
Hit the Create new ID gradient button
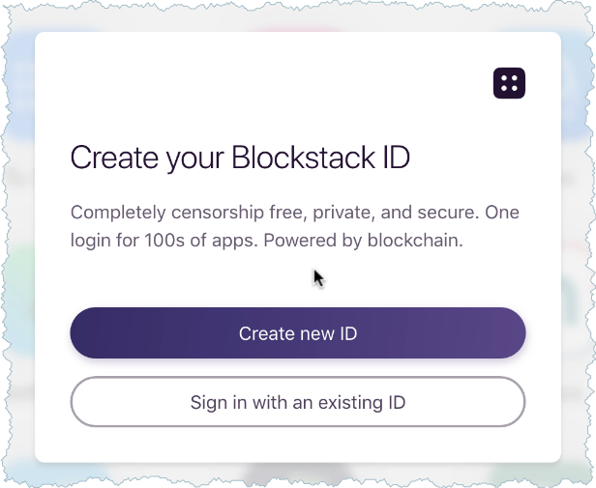[298, 333]
